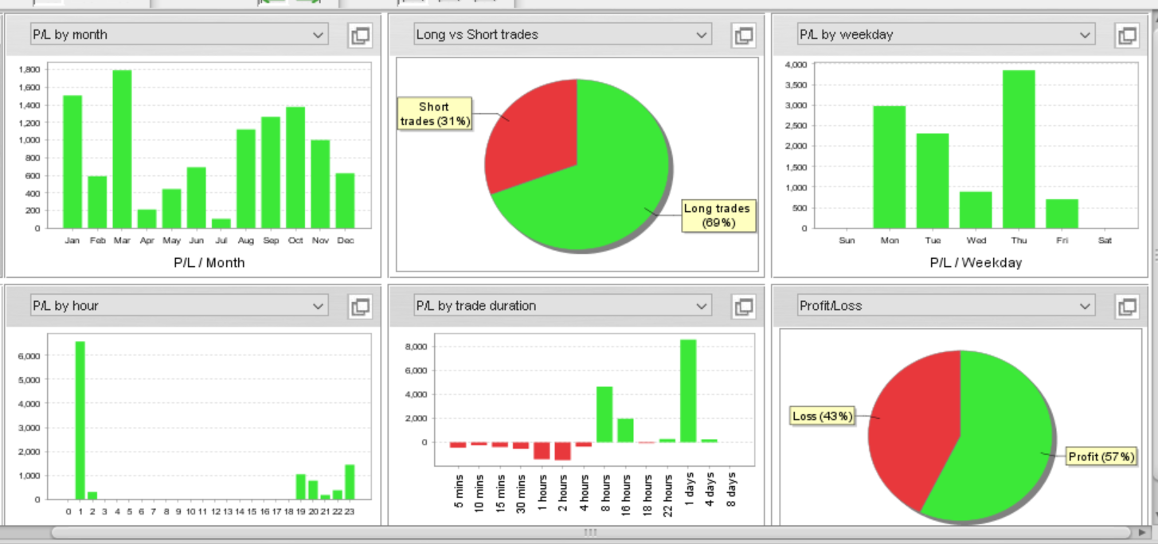Open the P/L by hour dropdown

coord(179,305)
